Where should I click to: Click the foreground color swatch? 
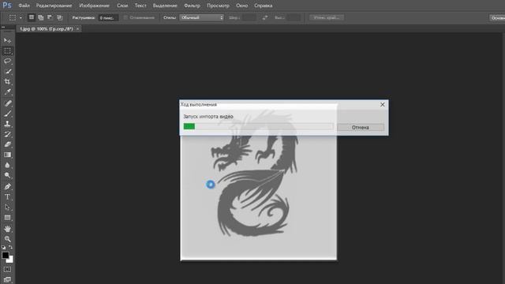(x=6, y=255)
